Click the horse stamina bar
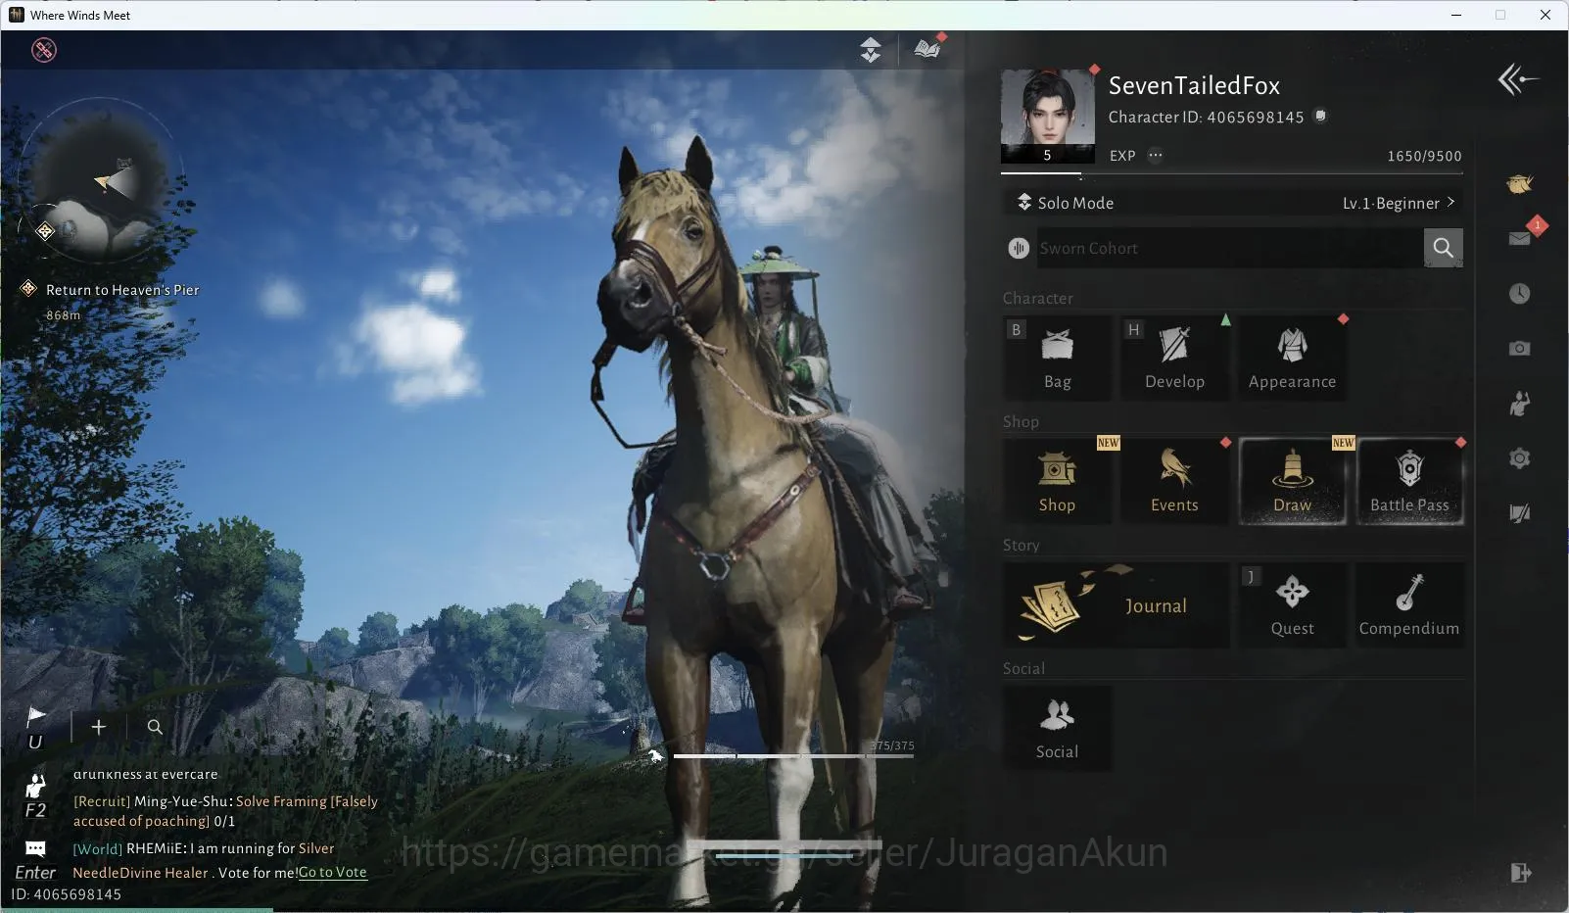 [793, 756]
